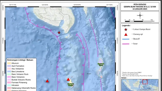
Task: Click the Beo Limestone color swatch
Action: (9, 72)
